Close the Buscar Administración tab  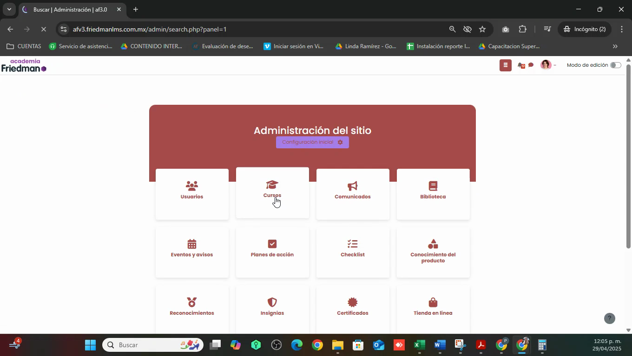(x=118, y=9)
